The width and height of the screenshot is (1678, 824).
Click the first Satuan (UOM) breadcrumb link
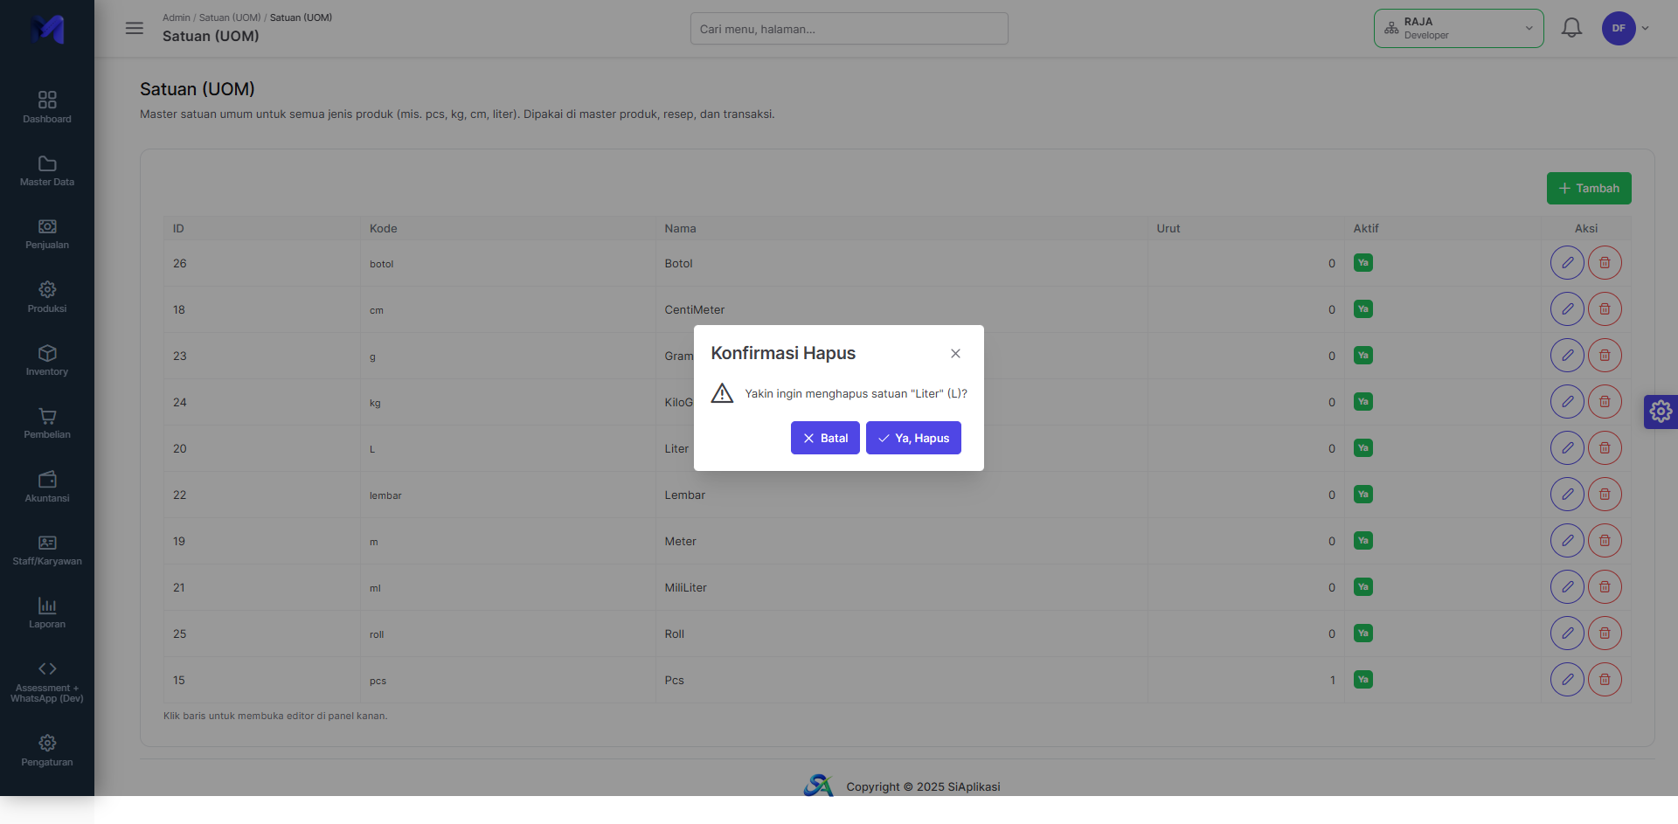click(230, 17)
